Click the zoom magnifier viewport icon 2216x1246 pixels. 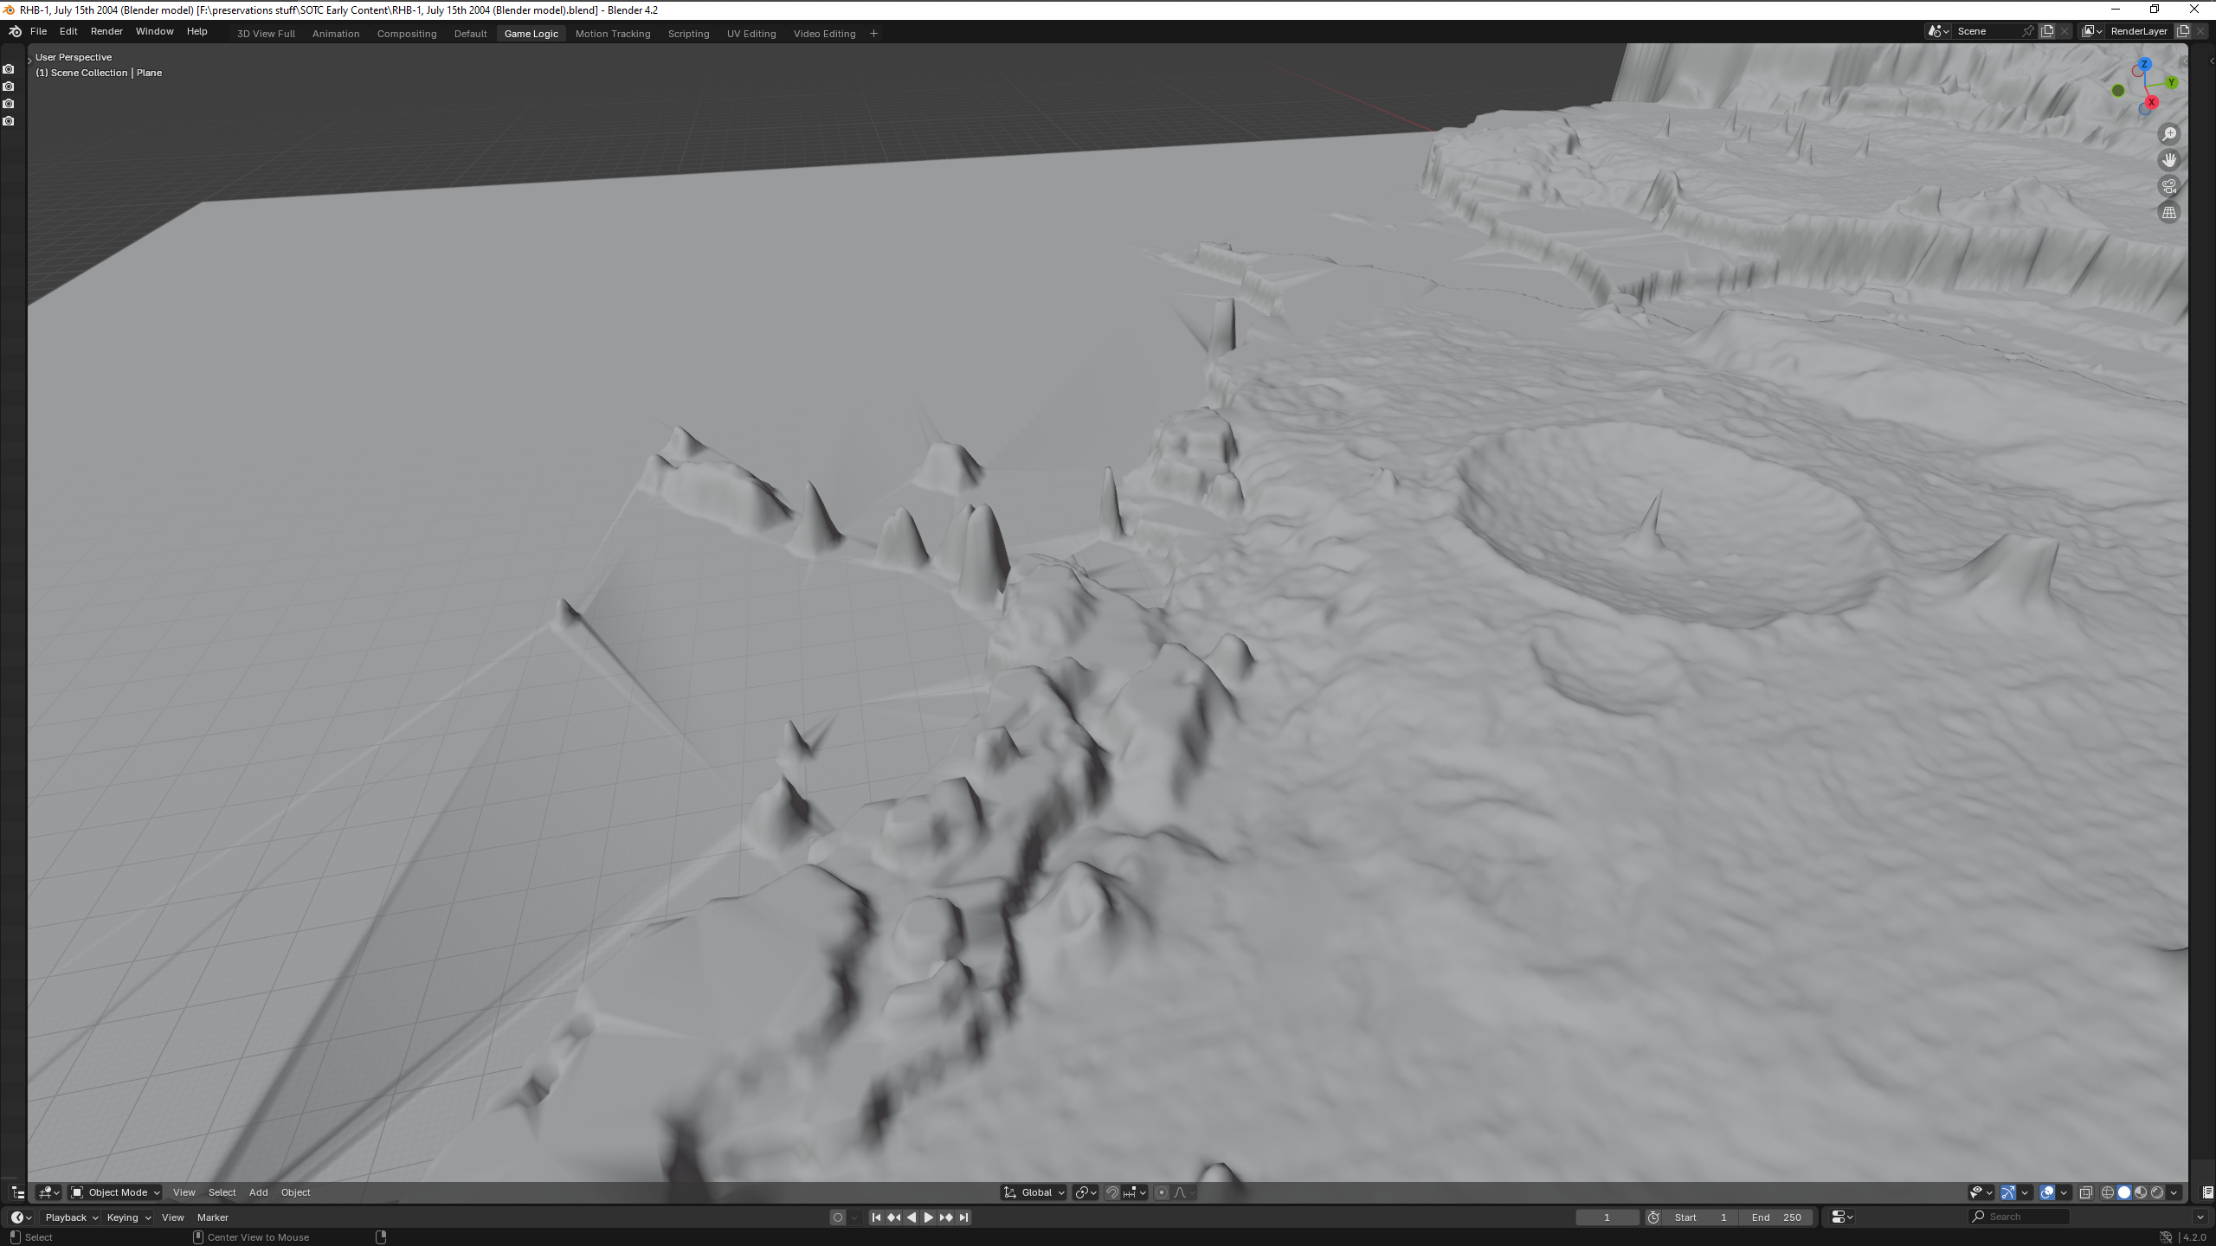click(x=2168, y=134)
